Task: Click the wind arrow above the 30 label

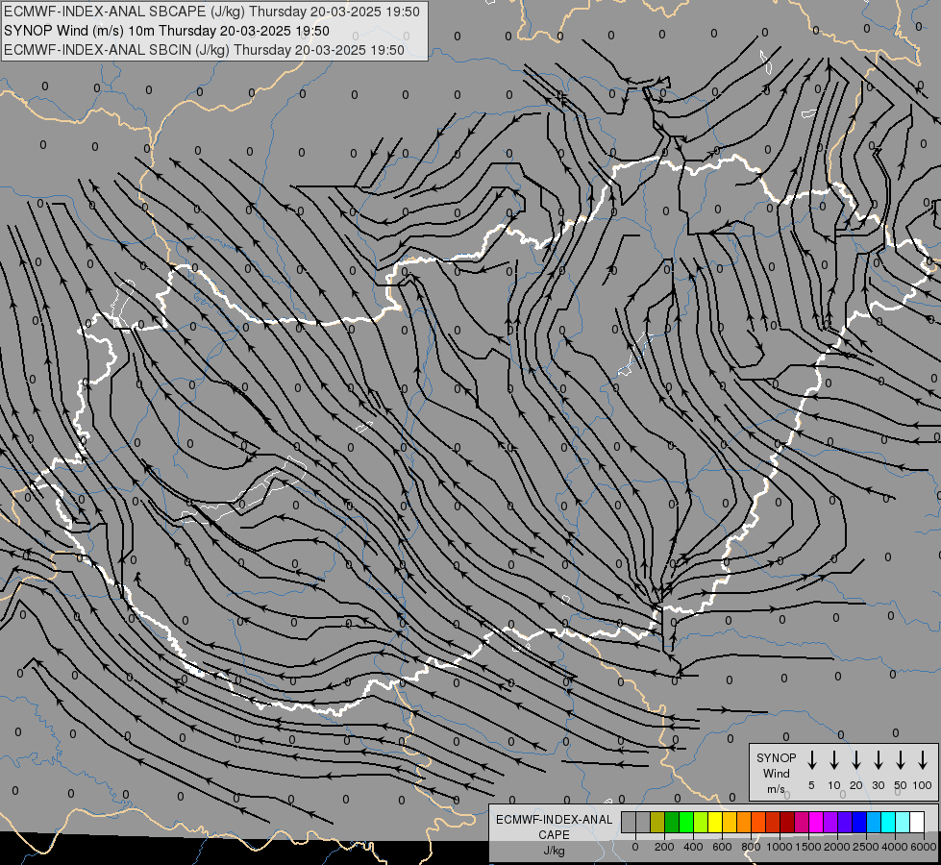Action: click(879, 760)
